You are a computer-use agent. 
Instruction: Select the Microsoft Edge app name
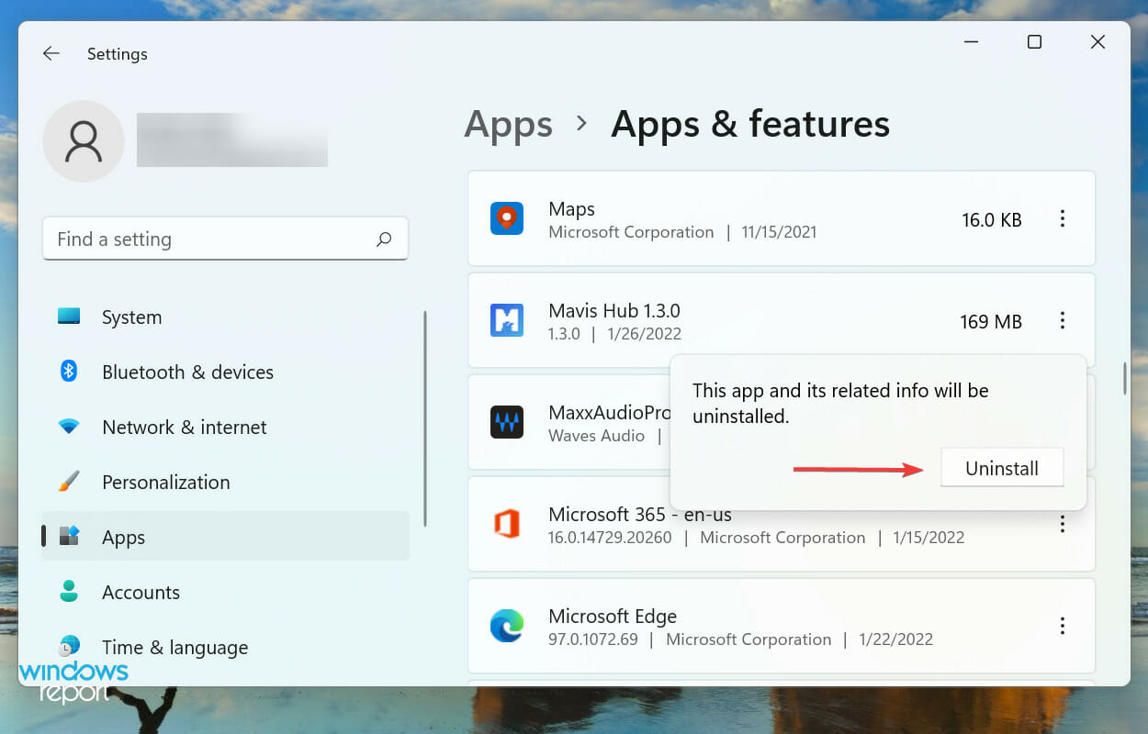613,617
